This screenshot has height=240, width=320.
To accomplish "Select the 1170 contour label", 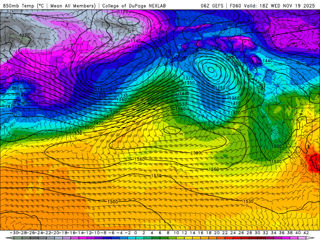I will pos(123,12).
